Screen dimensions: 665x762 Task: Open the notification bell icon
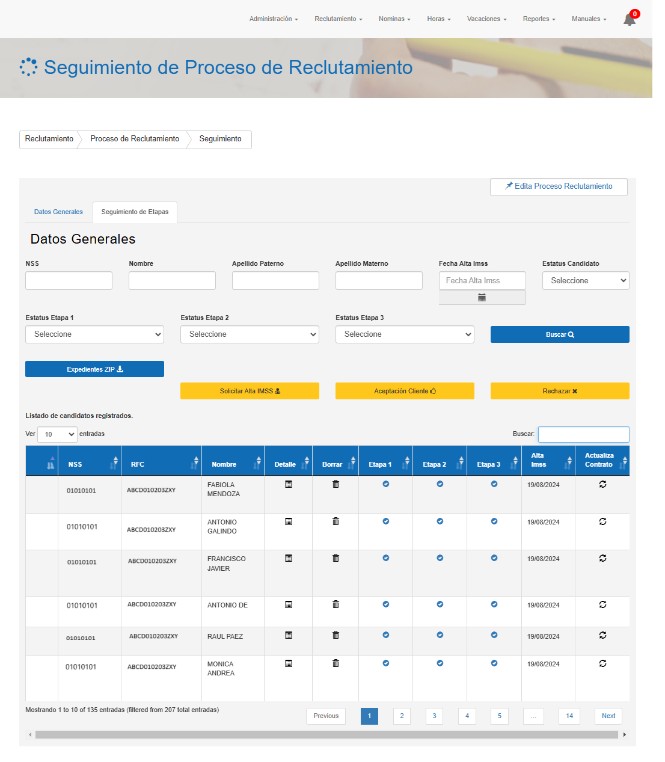pyautogui.click(x=629, y=19)
